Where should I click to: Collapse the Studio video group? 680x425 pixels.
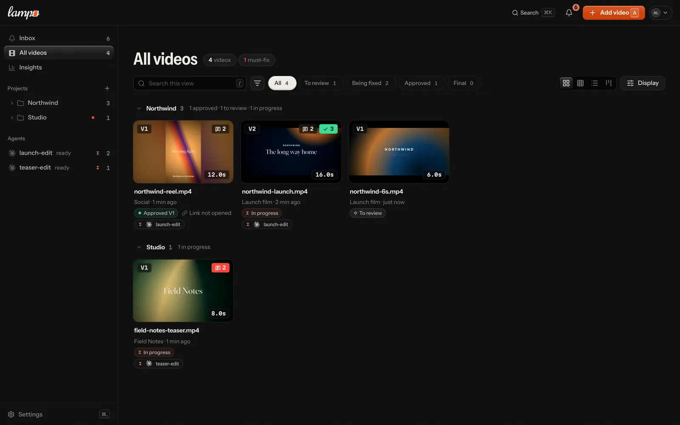coord(139,247)
